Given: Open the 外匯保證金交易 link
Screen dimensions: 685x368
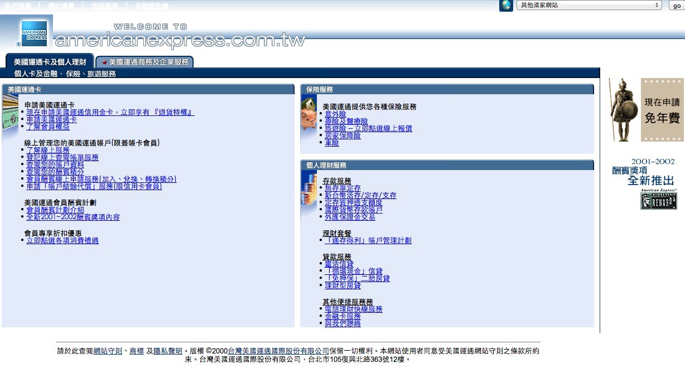Looking at the screenshot, I should pyautogui.click(x=350, y=217).
